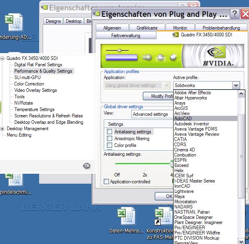Tick the Color profile checkbox

click(x=109, y=145)
